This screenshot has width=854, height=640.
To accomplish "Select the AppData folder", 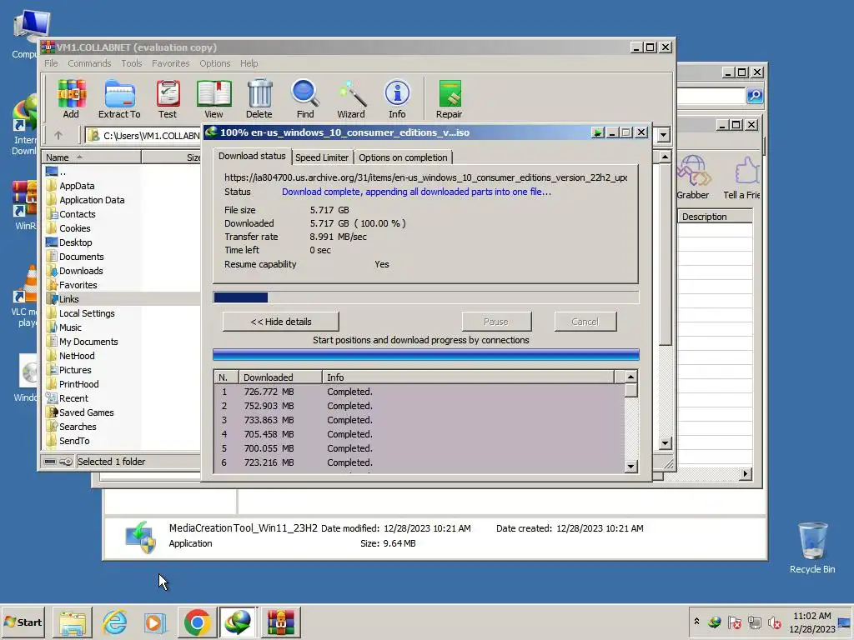I will [x=77, y=186].
